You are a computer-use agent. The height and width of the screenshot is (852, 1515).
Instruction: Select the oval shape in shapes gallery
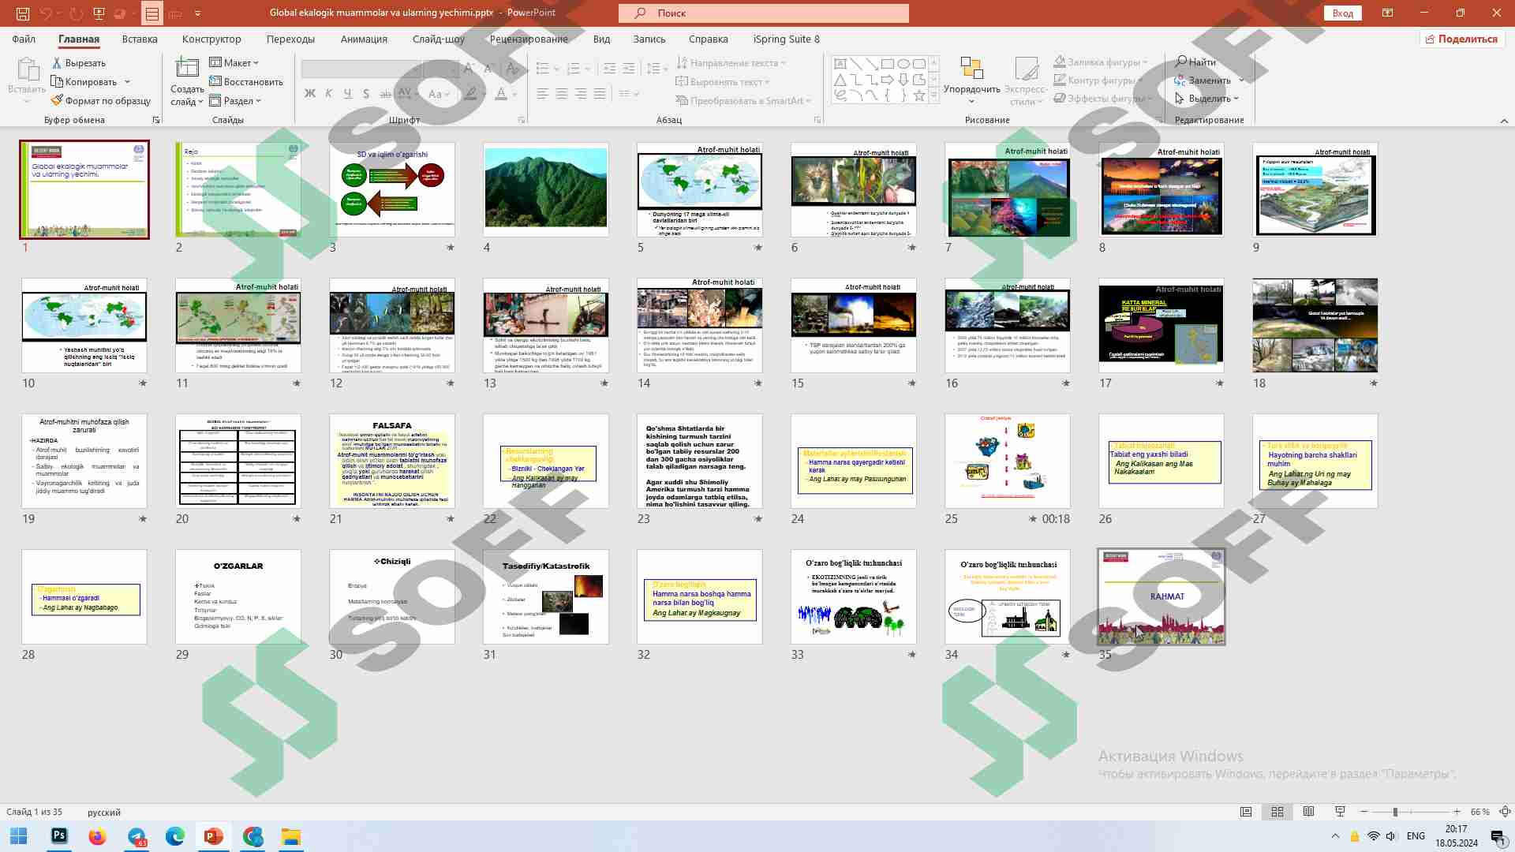903,64
